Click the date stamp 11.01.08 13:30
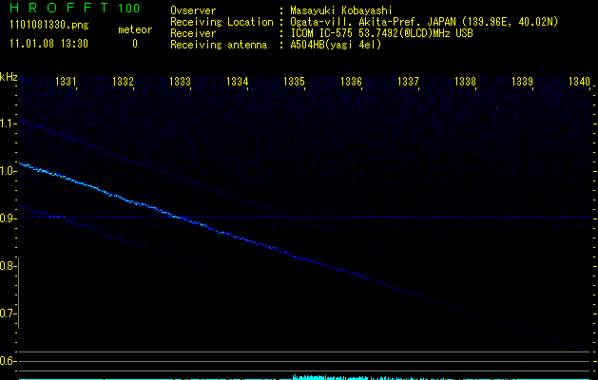This screenshot has width=598, height=380. tap(48, 44)
